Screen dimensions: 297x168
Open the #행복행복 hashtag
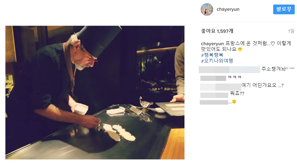212,55
